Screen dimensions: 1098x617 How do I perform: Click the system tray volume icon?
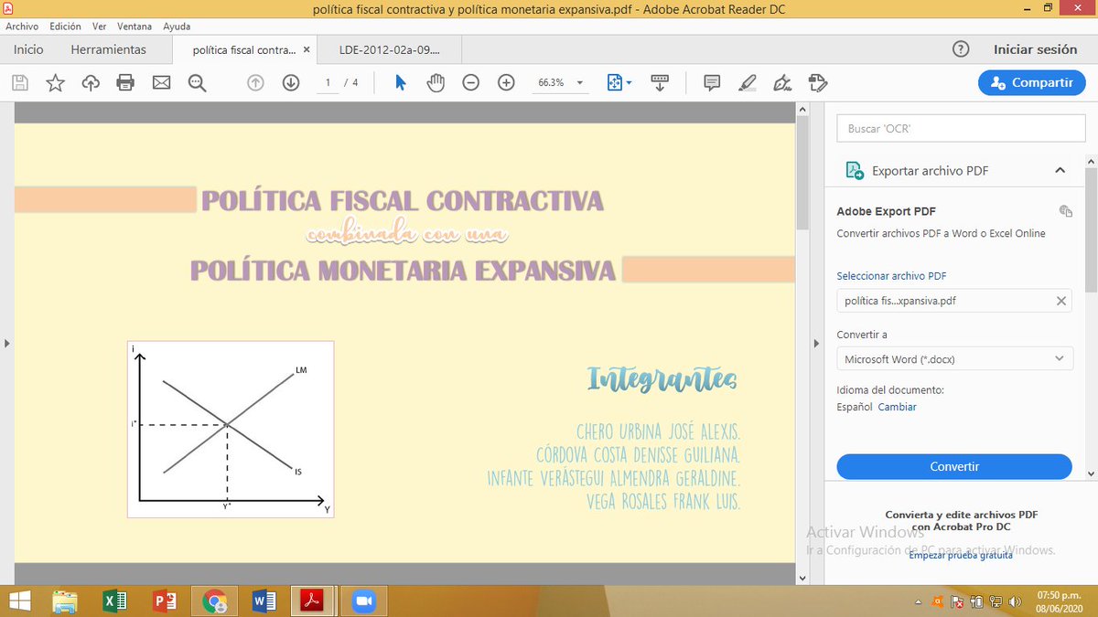(x=1015, y=601)
